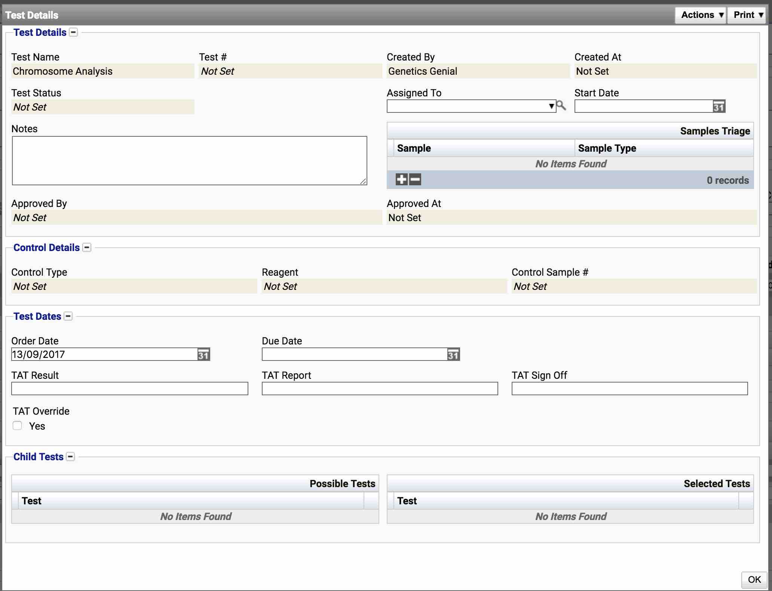Open the Print menu
This screenshot has height=591, width=772.
pos(747,15)
